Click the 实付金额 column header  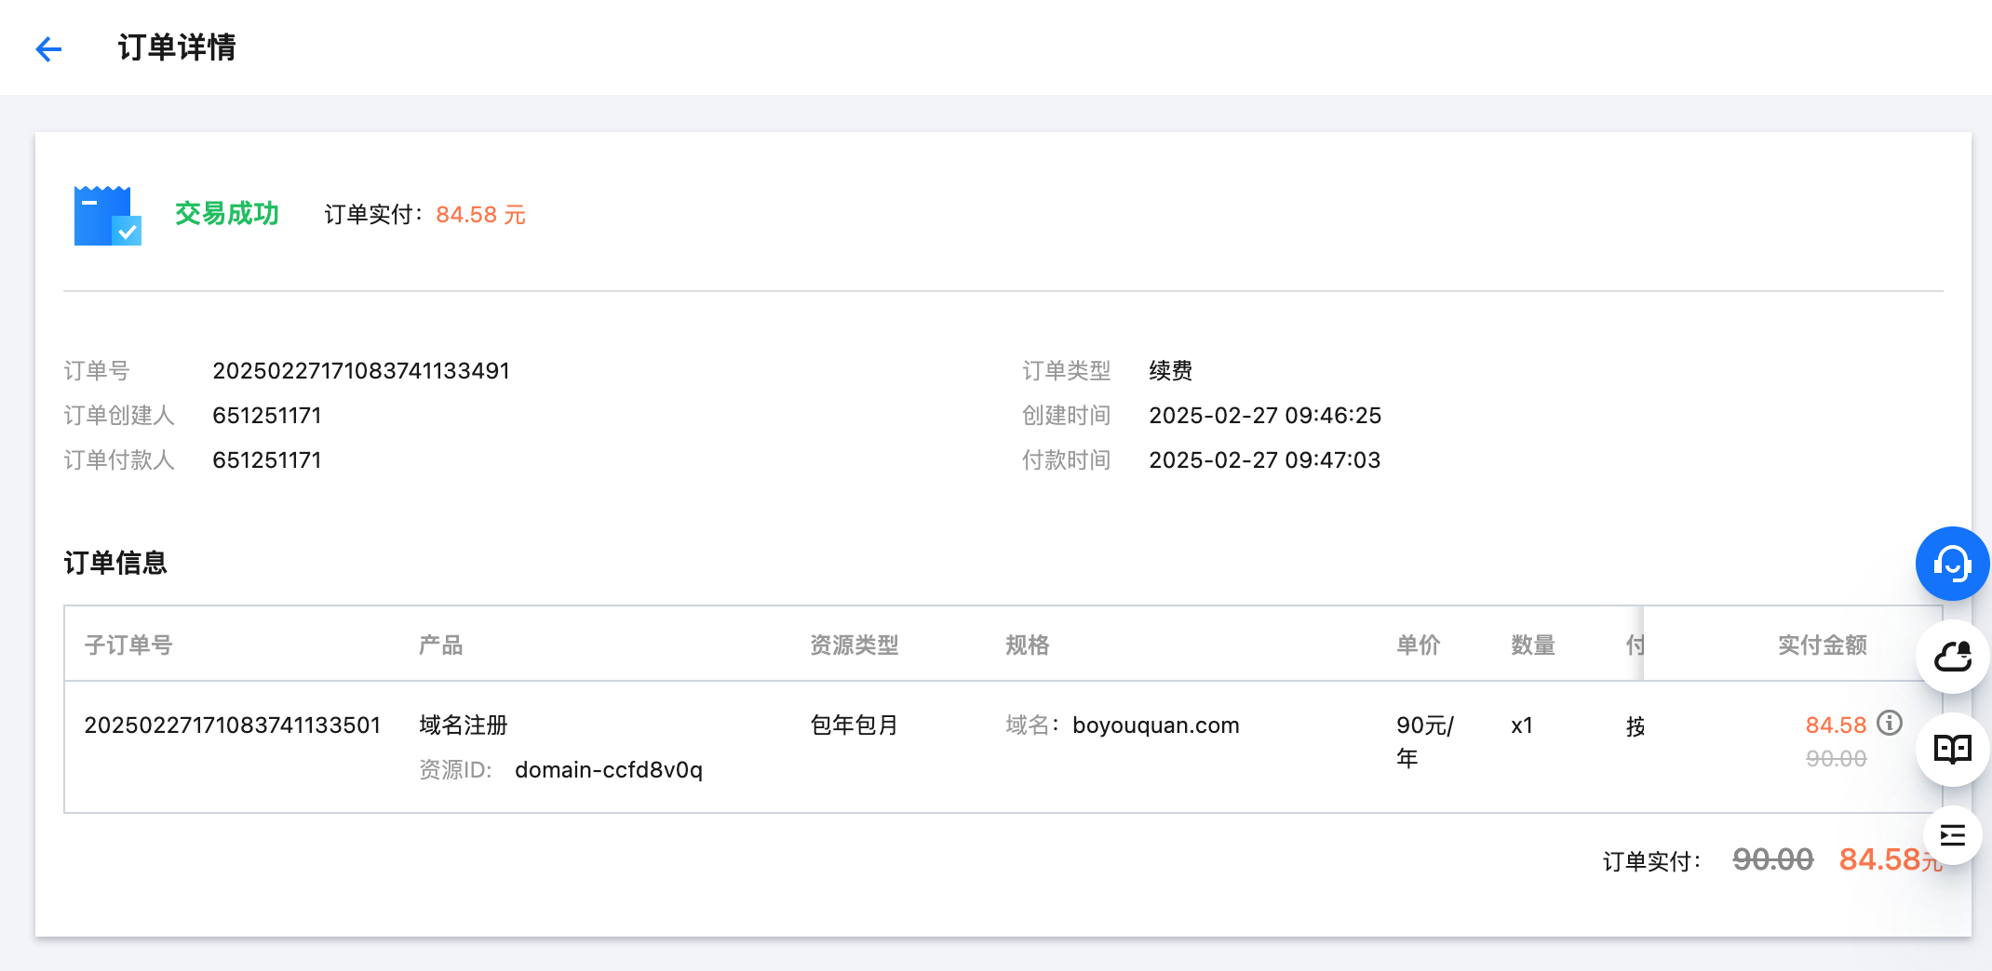(1822, 645)
